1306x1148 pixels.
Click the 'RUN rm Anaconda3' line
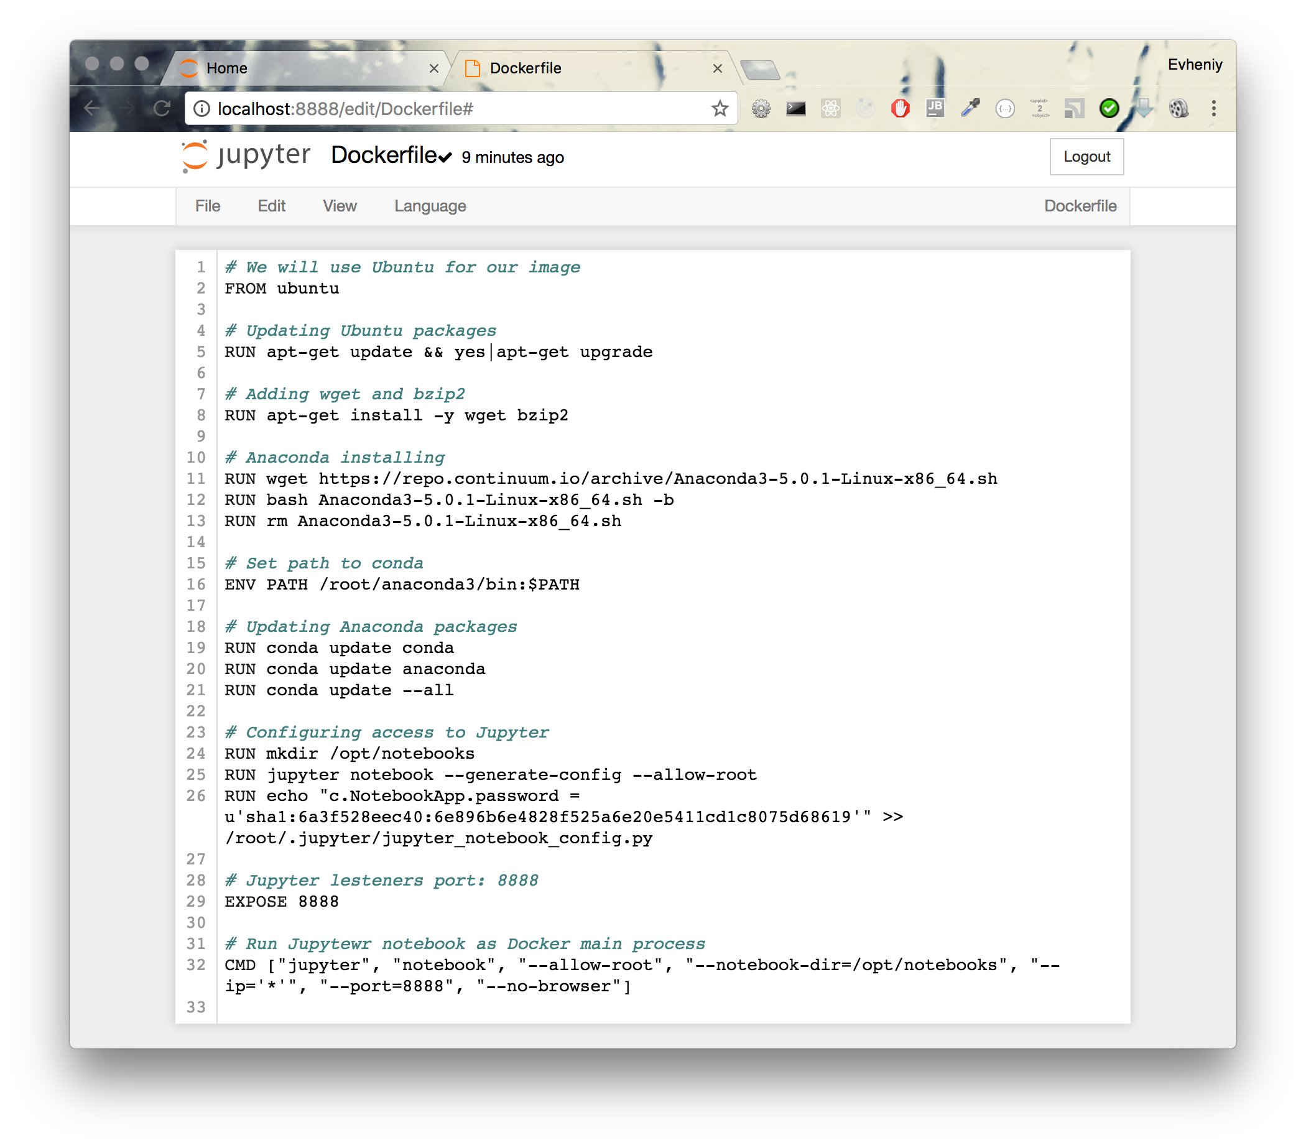423,521
